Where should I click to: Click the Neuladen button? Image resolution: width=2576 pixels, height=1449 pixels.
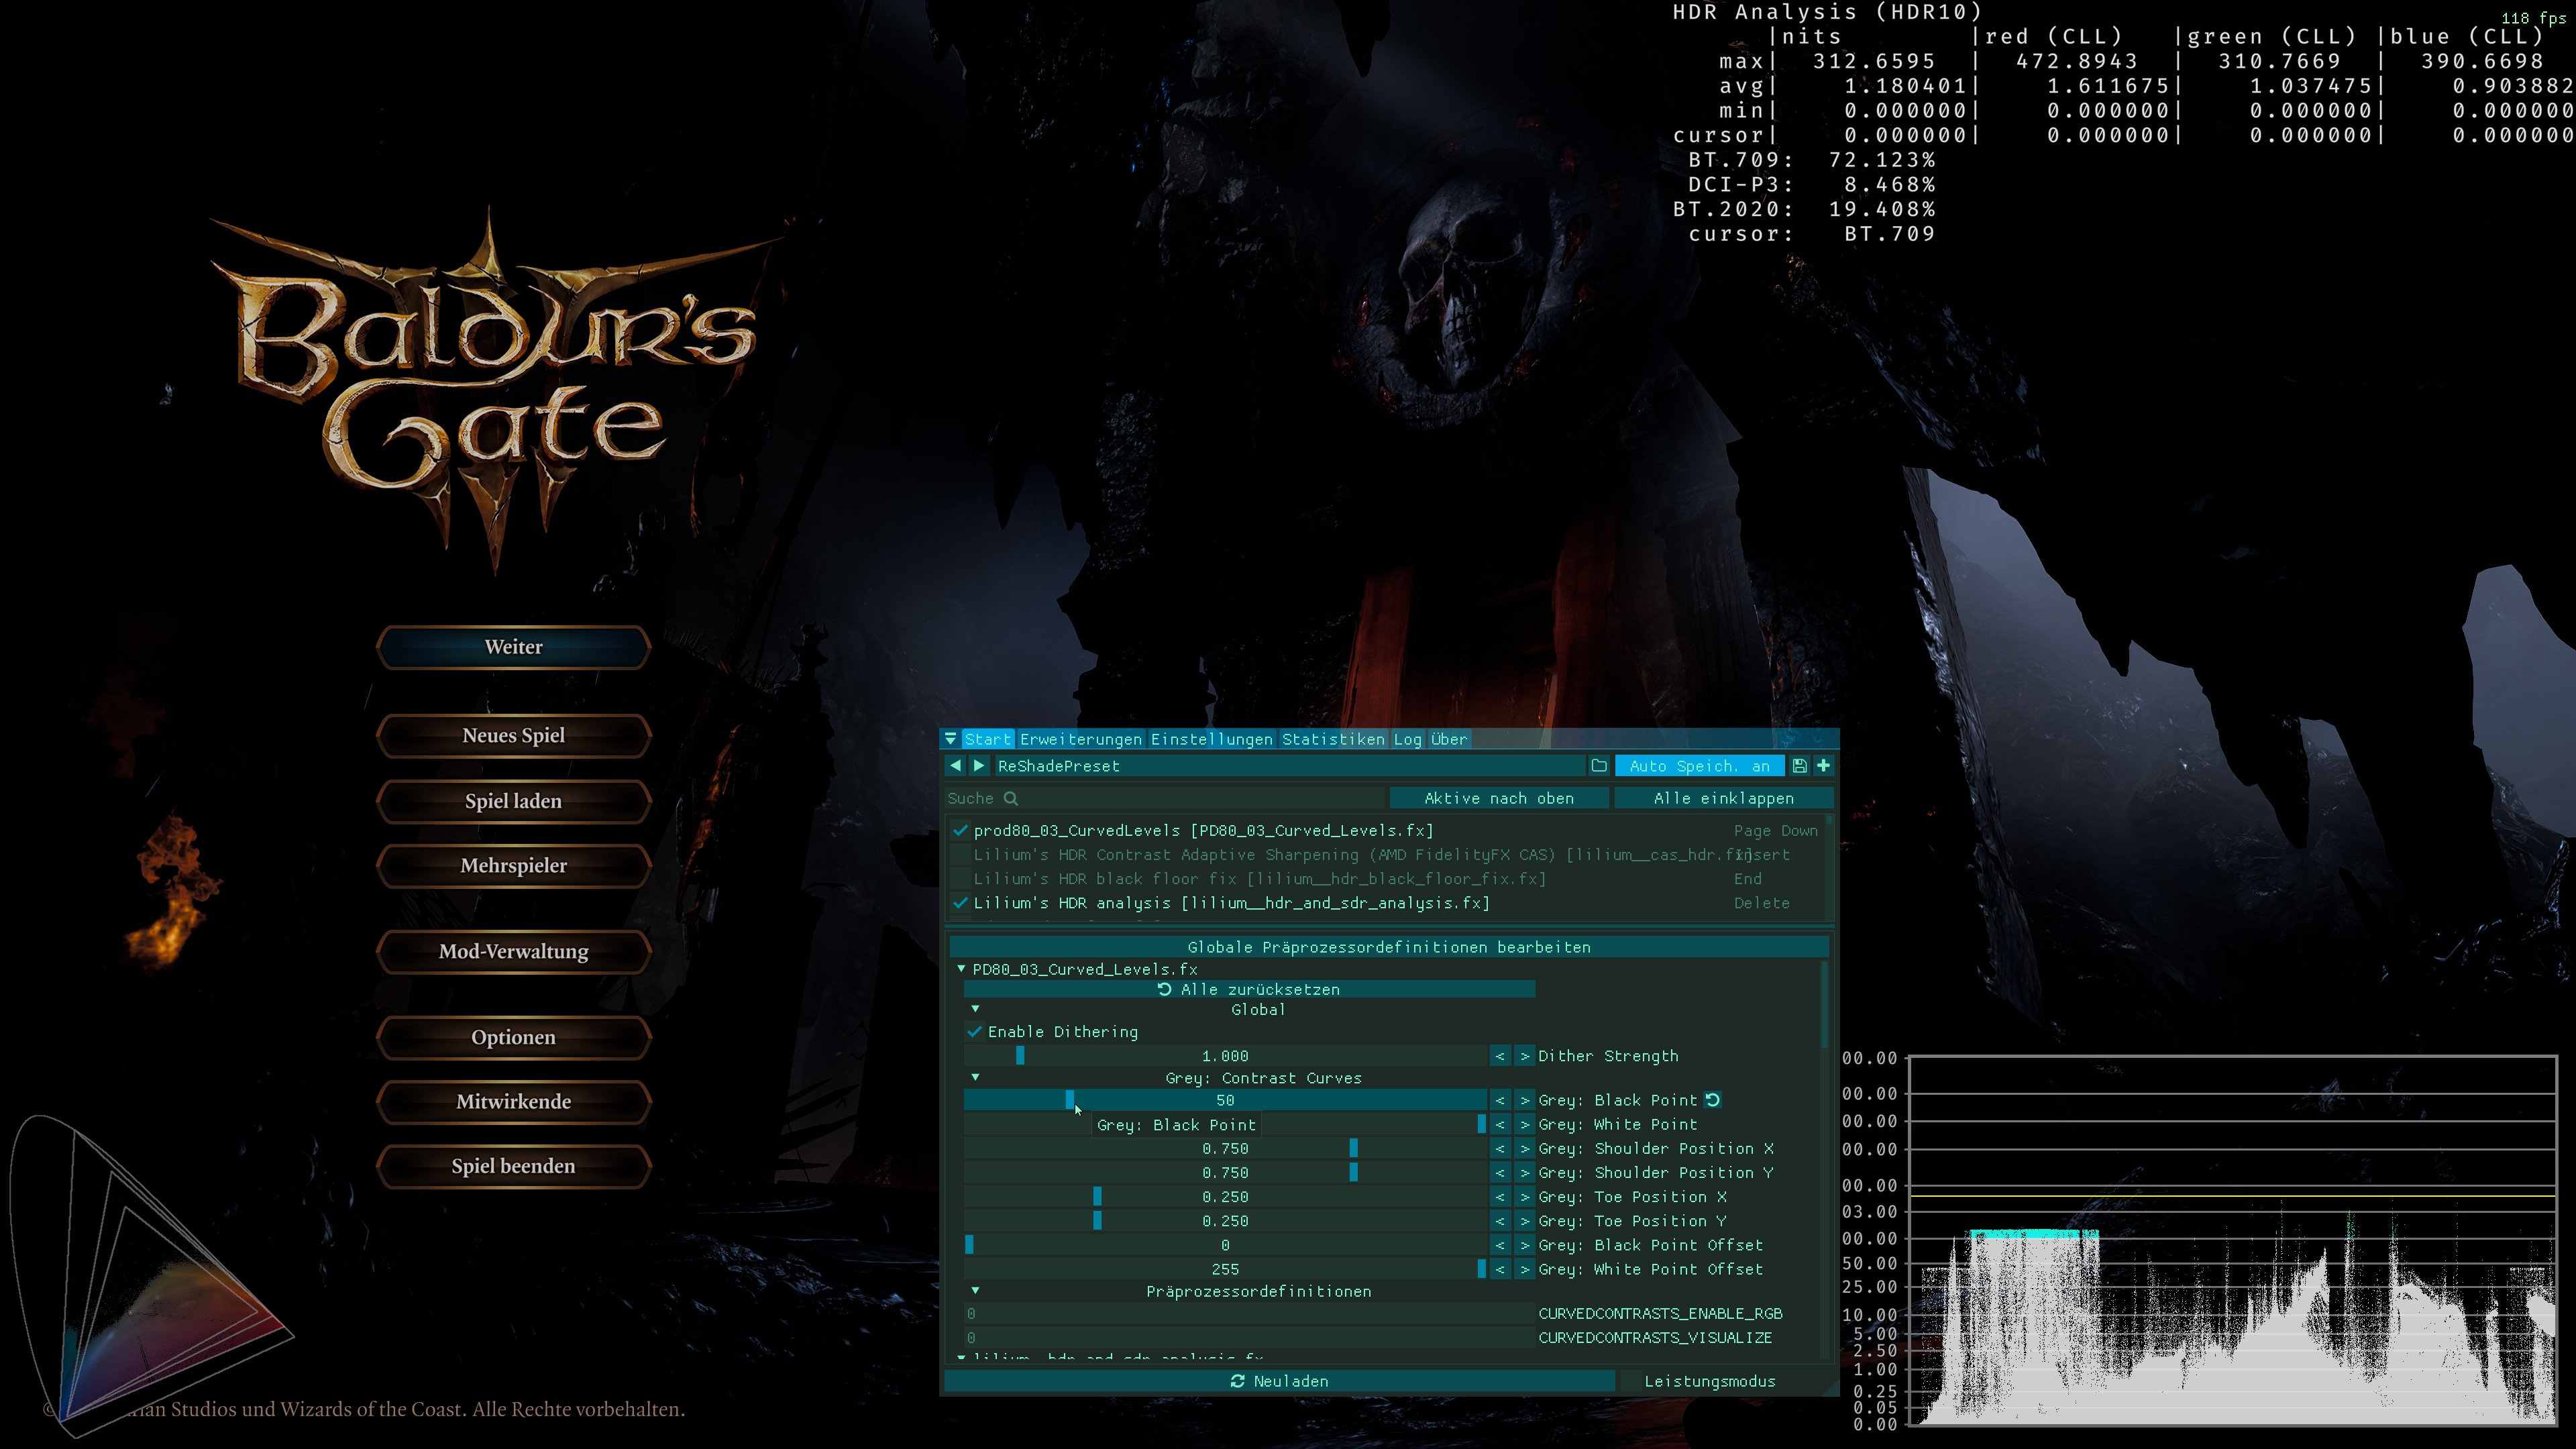[x=1279, y=1381]
